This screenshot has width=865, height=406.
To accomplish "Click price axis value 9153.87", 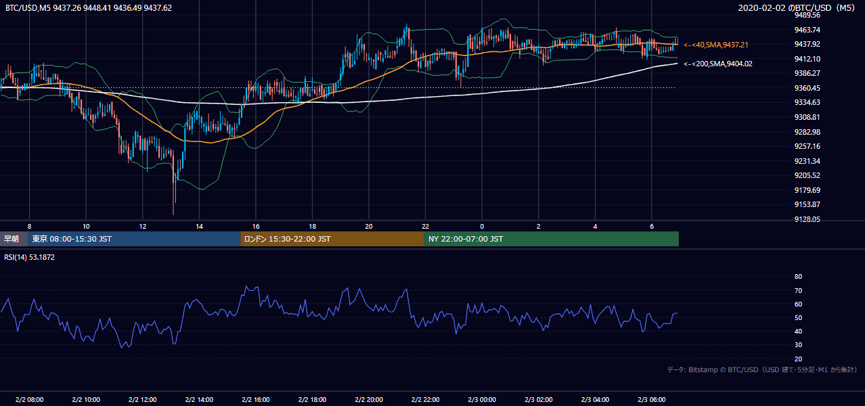I will [807, 204].
